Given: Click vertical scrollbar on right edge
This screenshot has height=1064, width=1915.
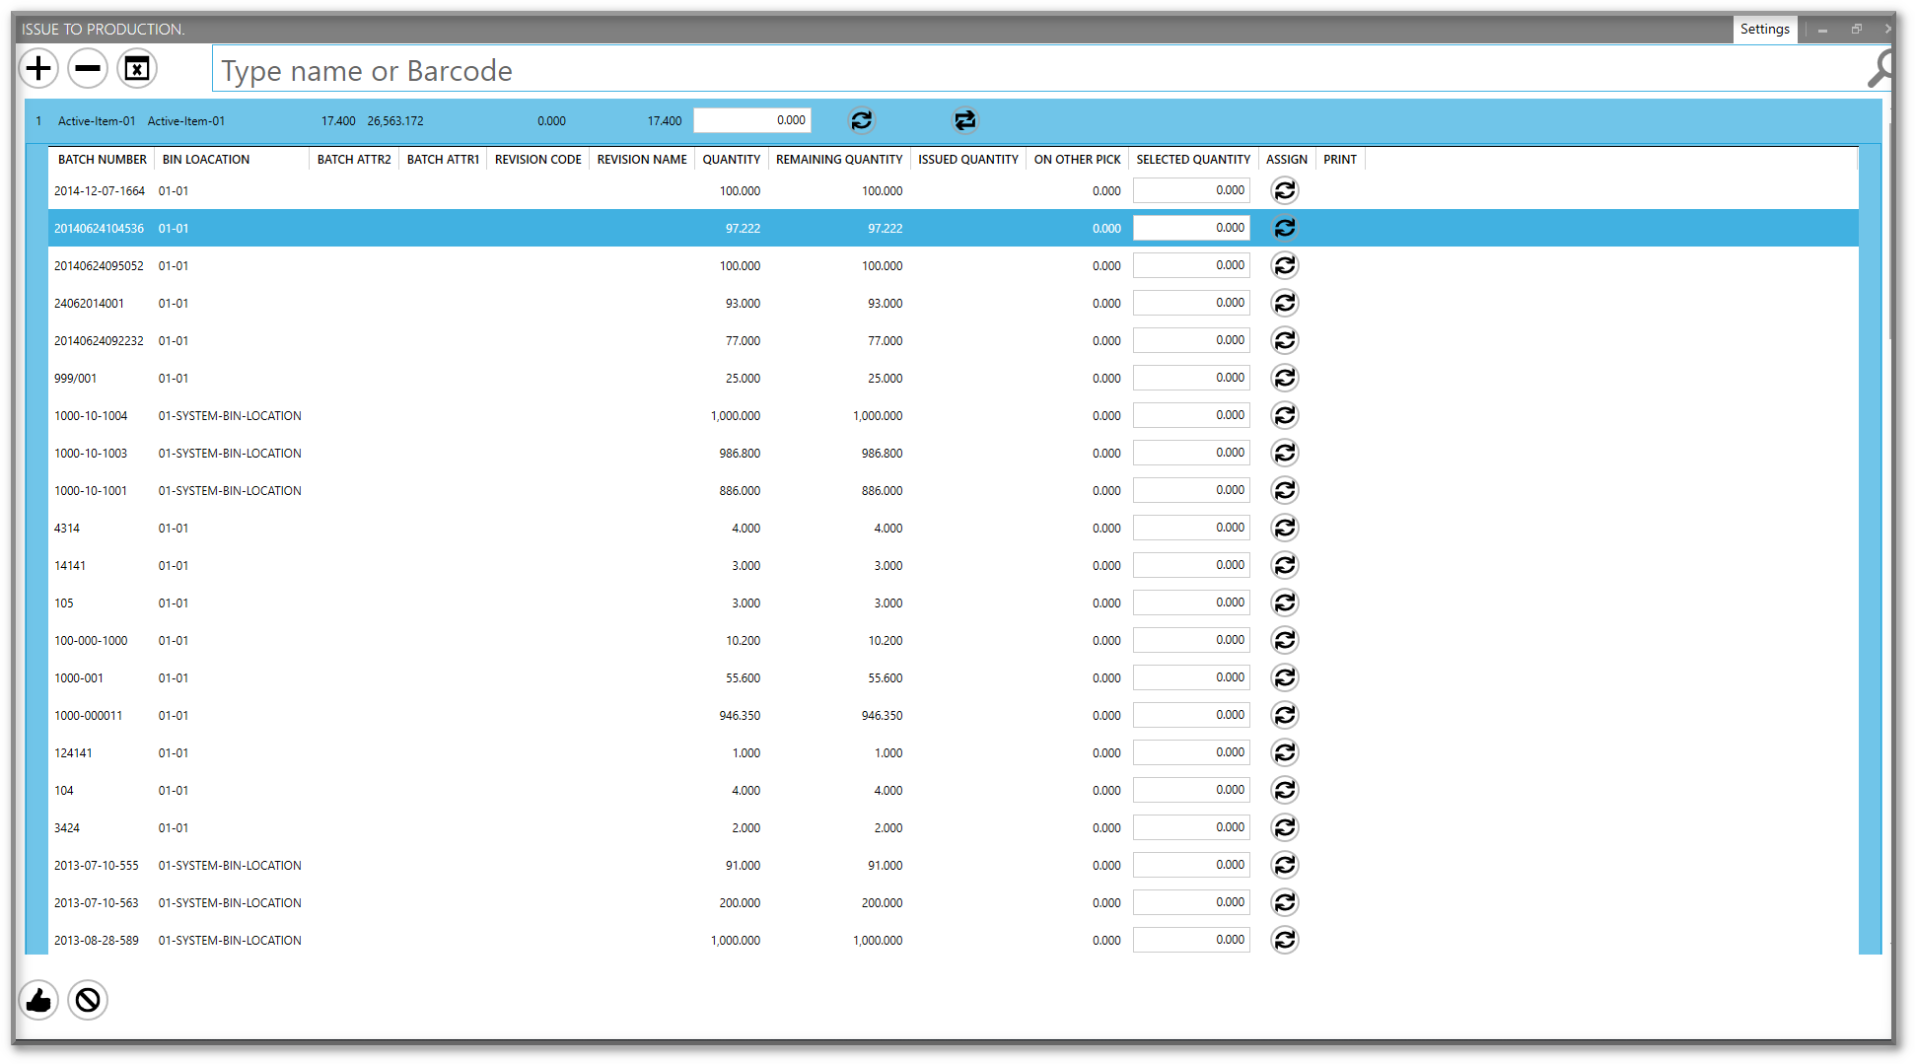Looking at the screenshot, I should point(1890,232).
